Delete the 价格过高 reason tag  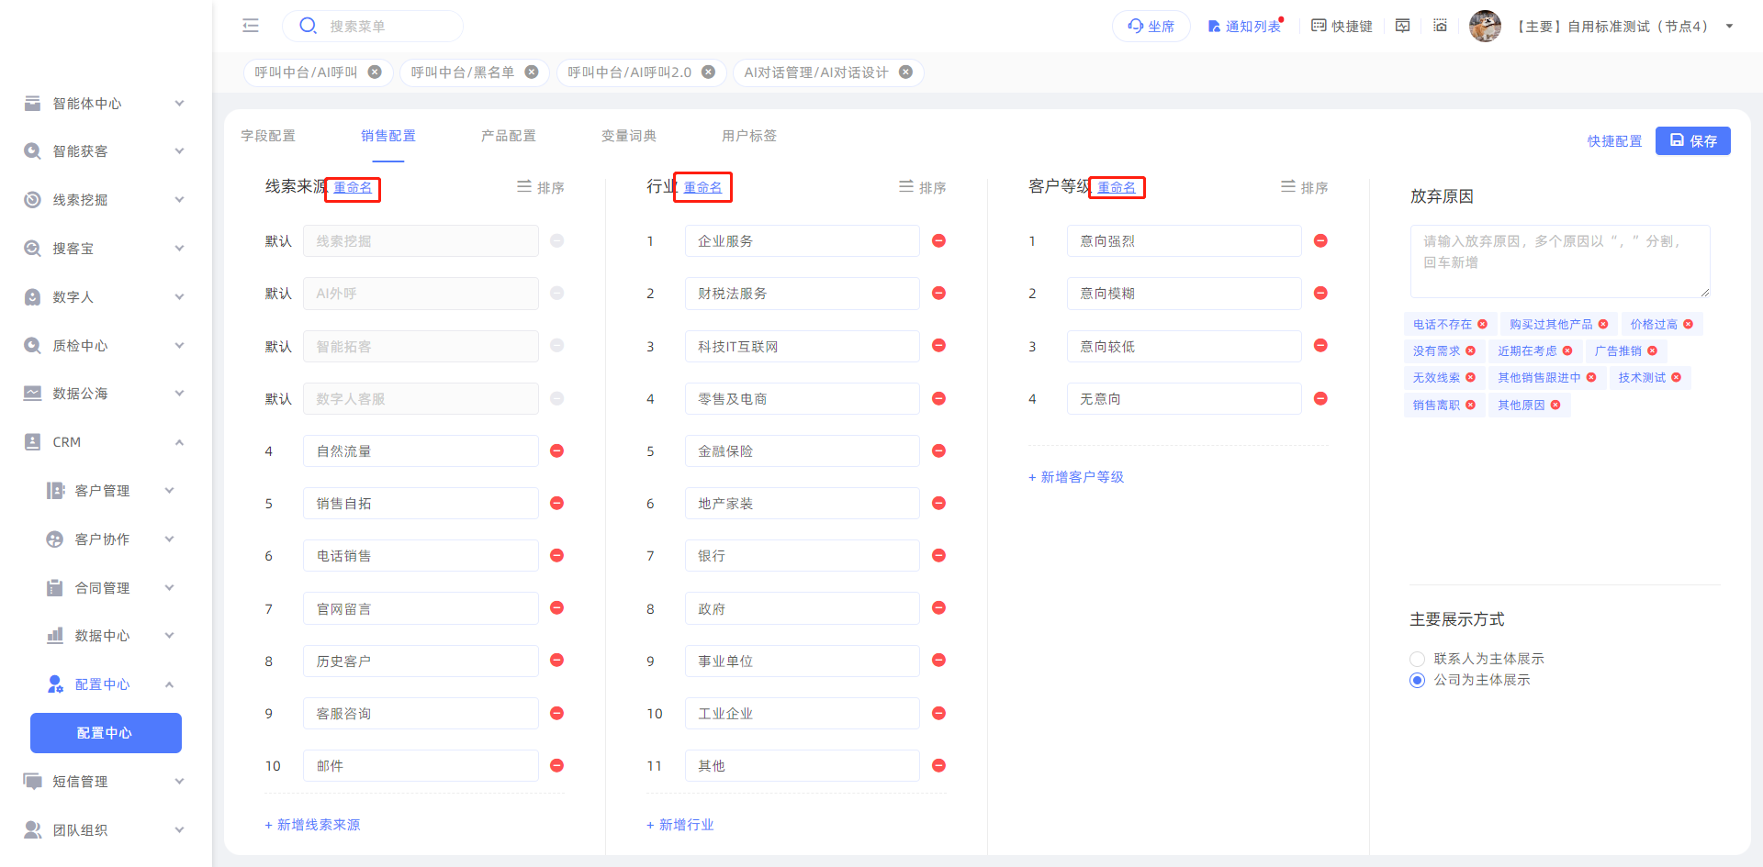1689,324
